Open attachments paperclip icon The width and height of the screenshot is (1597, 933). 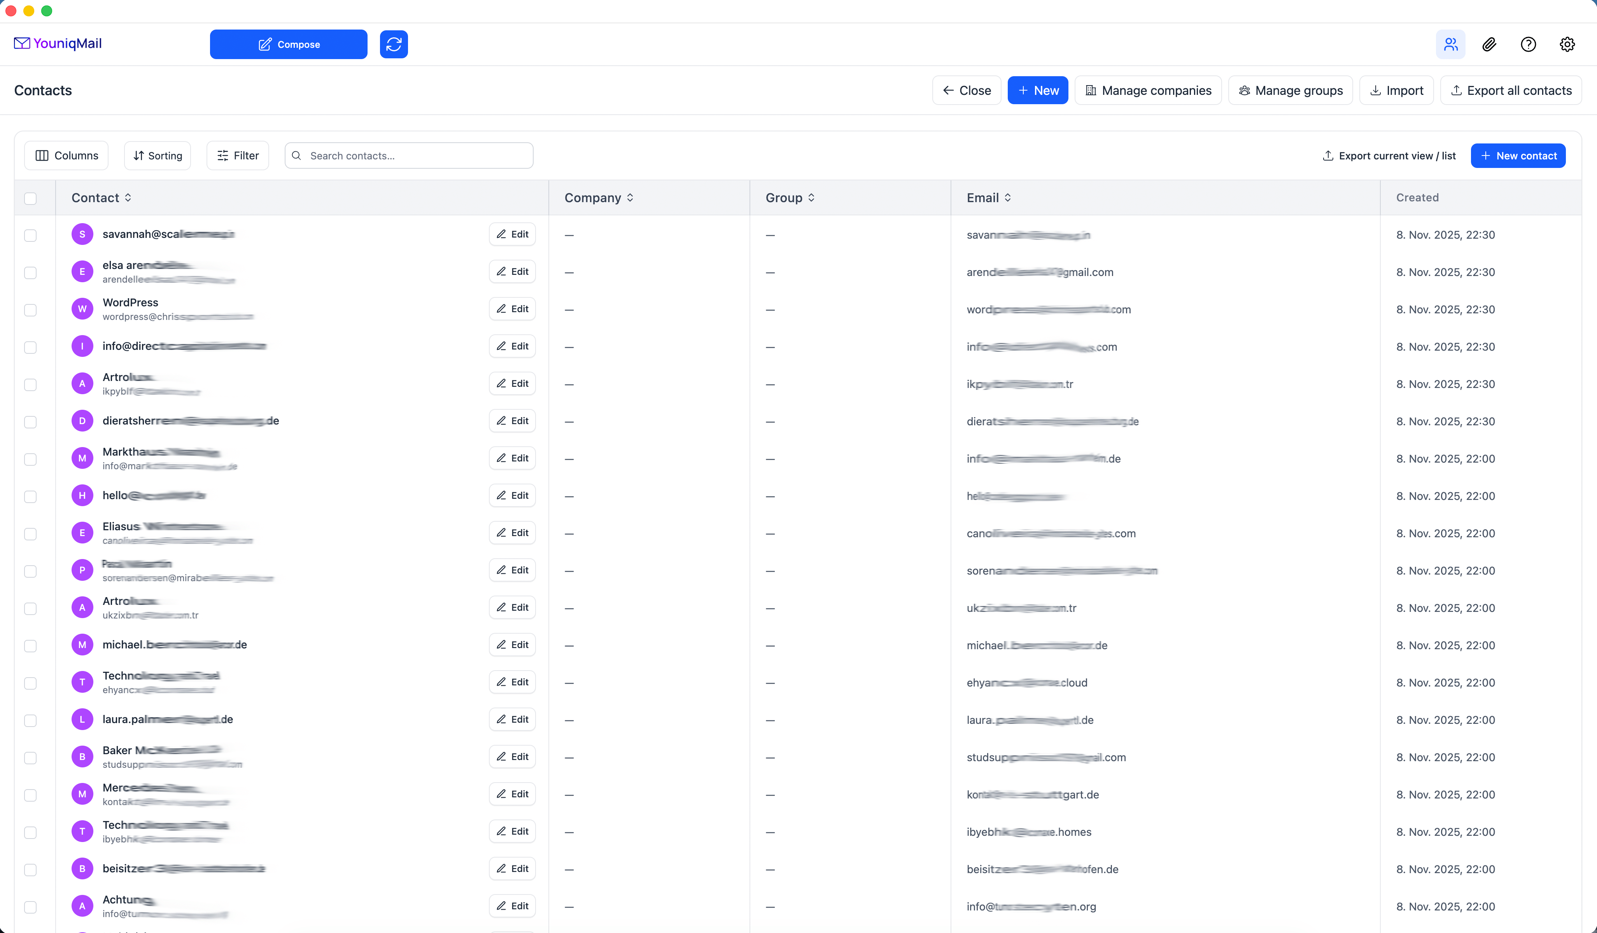click(x=1489, y=44)
